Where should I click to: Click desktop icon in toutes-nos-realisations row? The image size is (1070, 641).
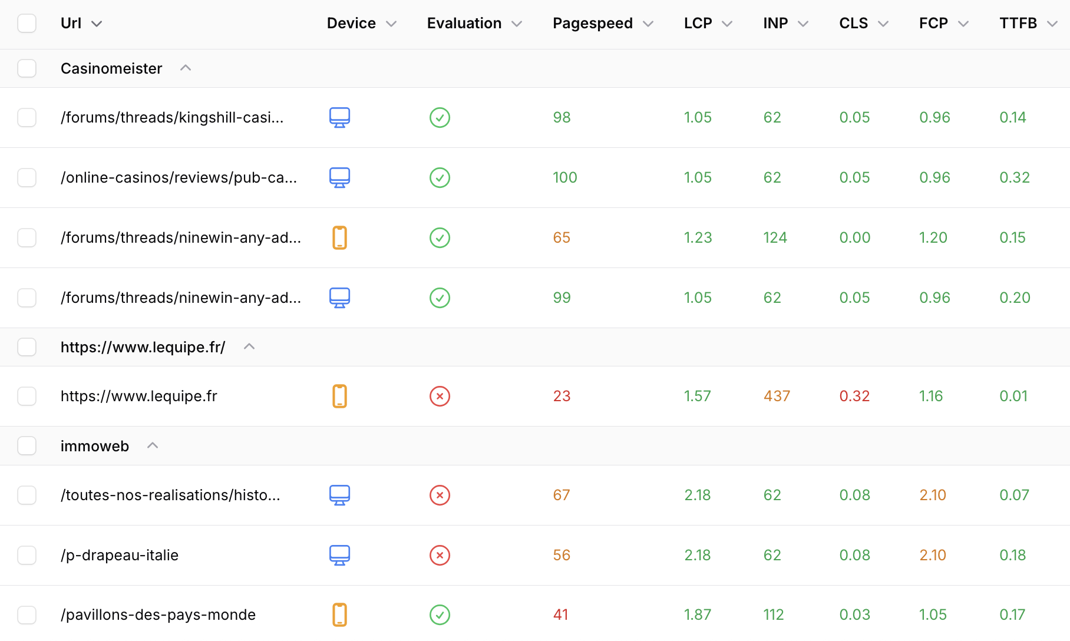coord(339,495)
